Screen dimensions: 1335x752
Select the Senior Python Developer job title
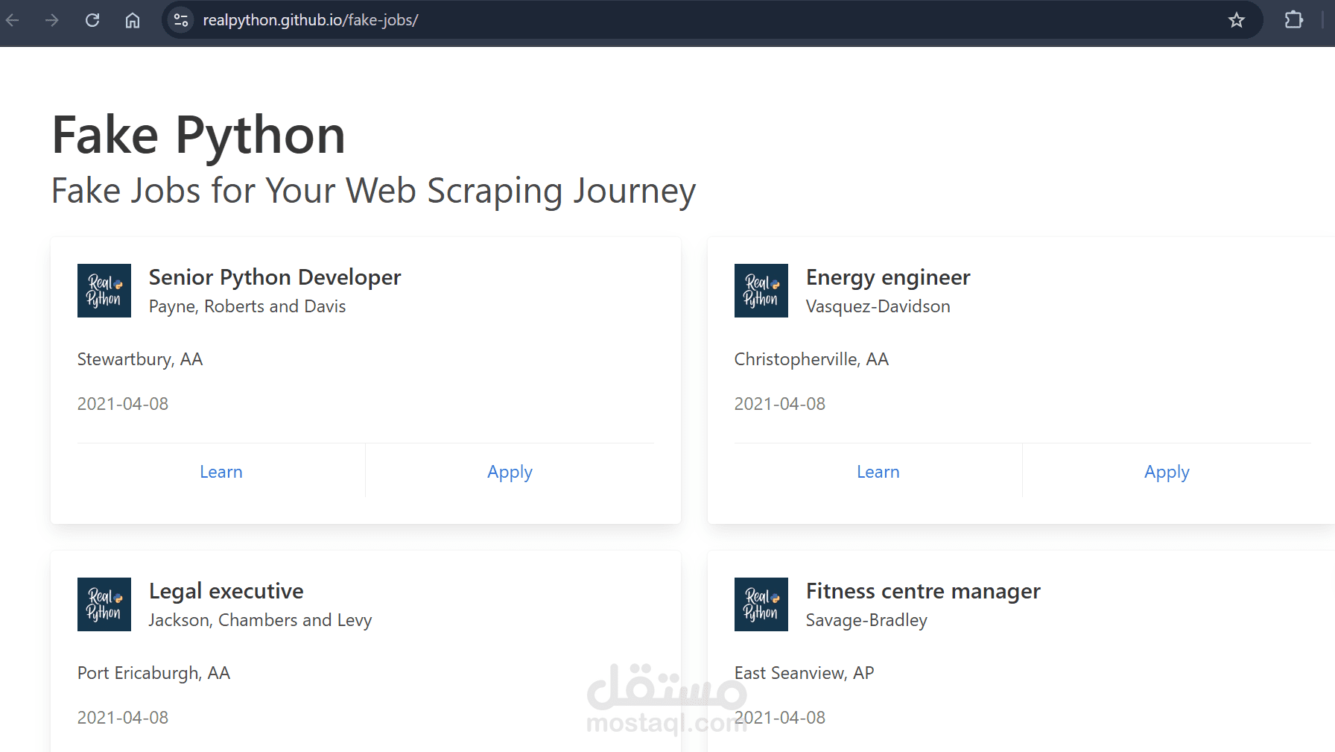tap(275, 278)
